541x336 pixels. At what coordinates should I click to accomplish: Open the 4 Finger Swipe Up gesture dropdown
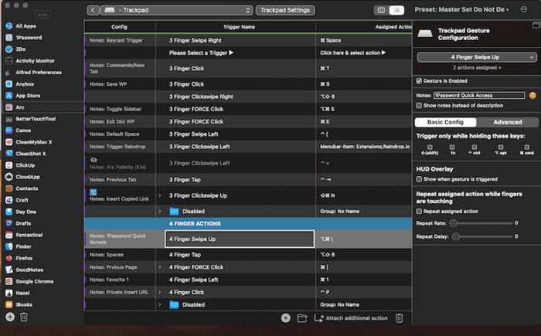coord(477,57)
